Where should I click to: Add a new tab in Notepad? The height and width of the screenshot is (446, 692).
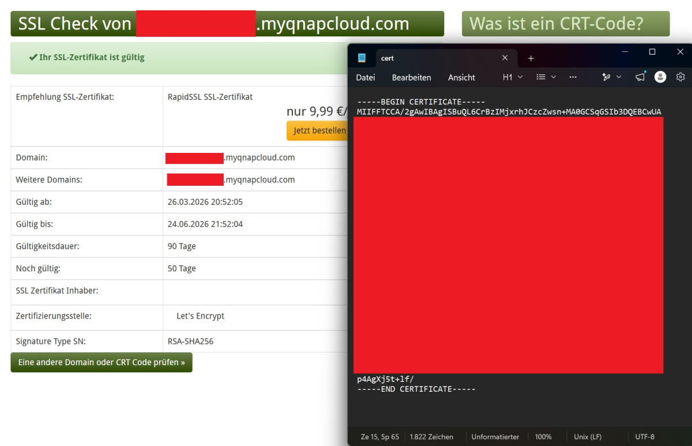point(531,58)
